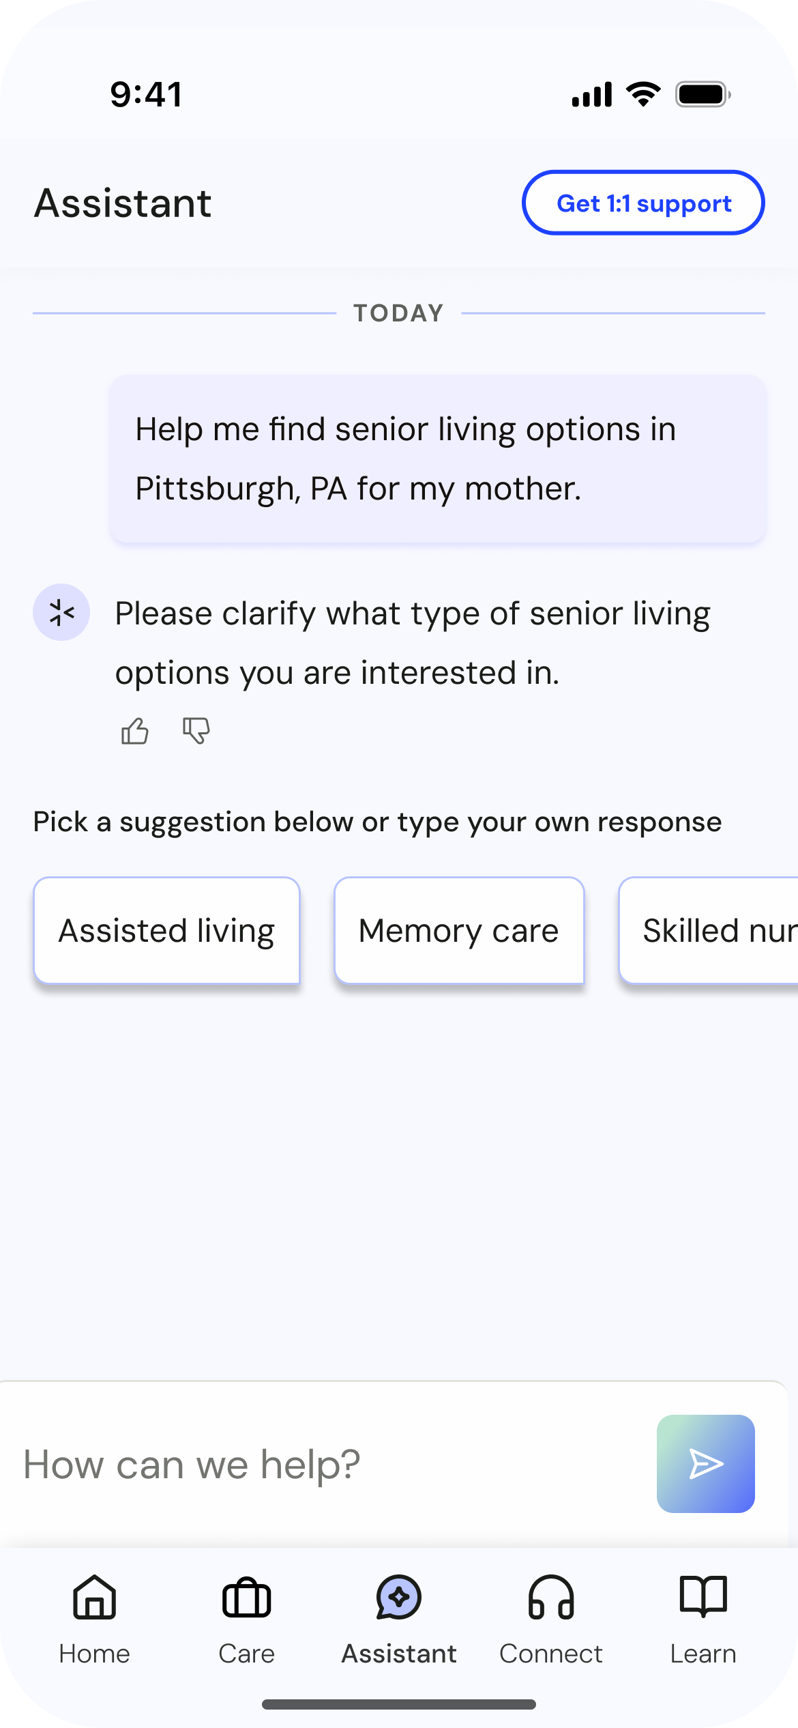Open Care tab briefcase icon
Viewport: 798px width, 1728px height.
pyautogui.click(x=246, y=1598)
